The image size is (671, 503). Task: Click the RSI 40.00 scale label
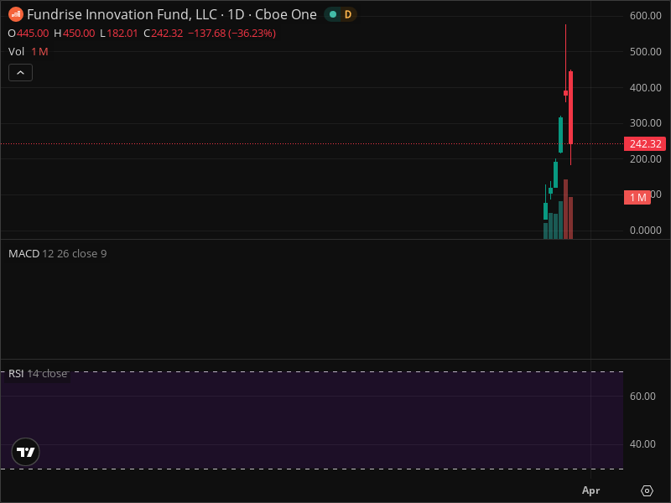pyautogui.click(x=642, y=444)
